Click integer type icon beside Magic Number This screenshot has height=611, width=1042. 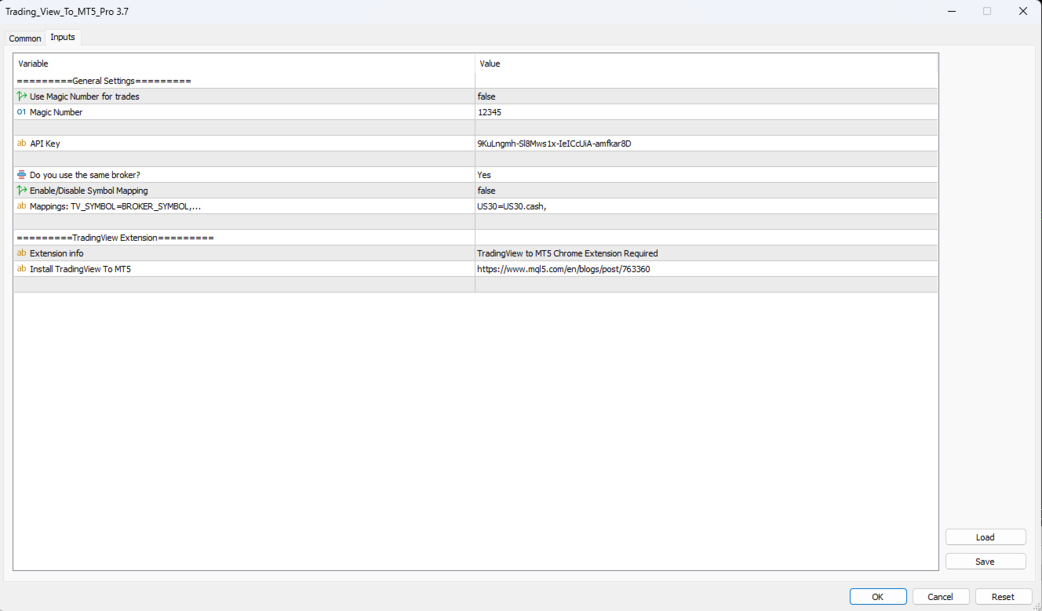22,112
